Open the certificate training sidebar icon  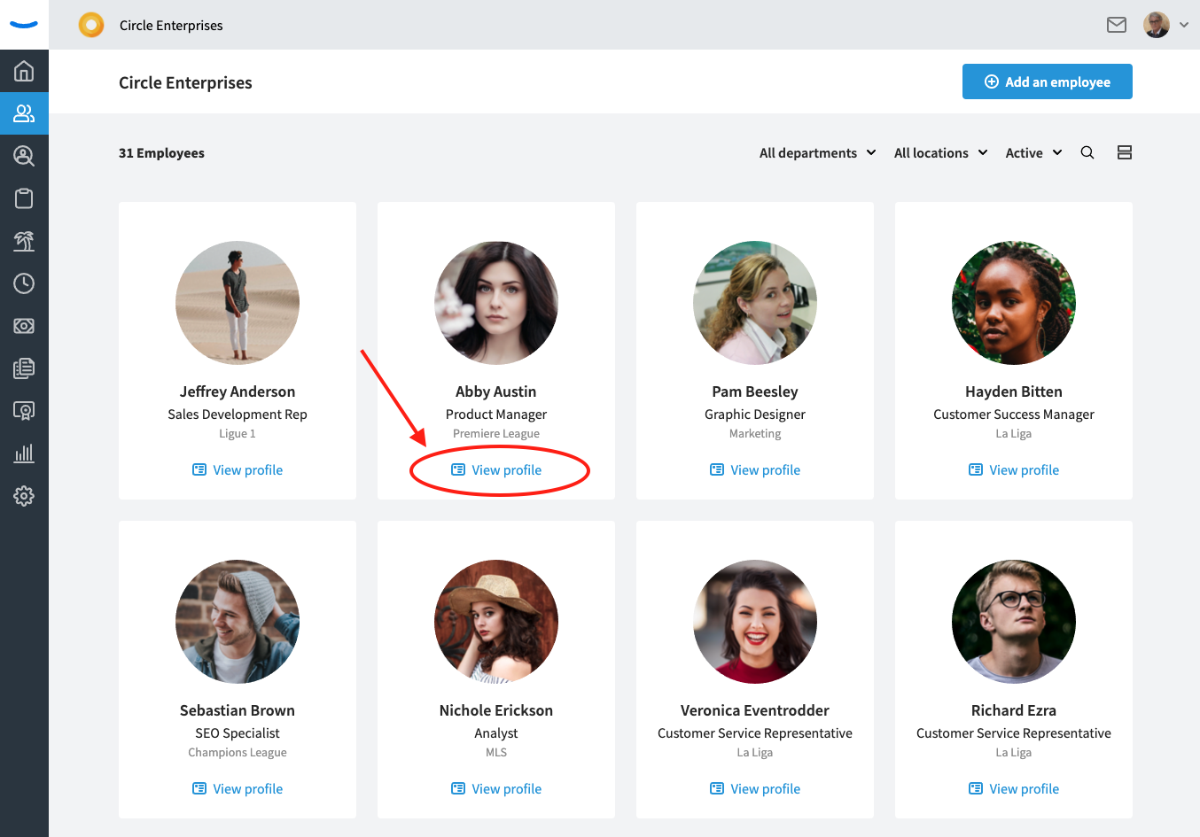click(24, 411)
